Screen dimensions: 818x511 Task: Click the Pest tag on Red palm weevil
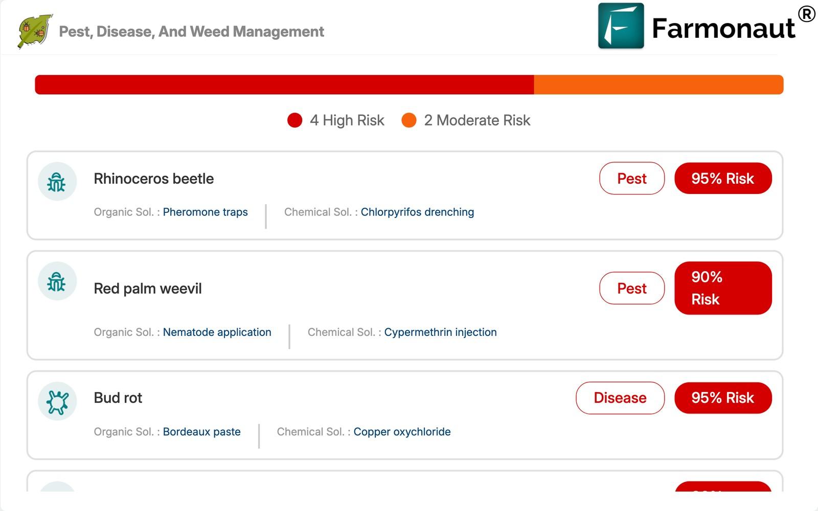(632, 288)
